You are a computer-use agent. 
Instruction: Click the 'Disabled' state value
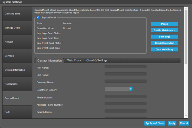[68, 24]
